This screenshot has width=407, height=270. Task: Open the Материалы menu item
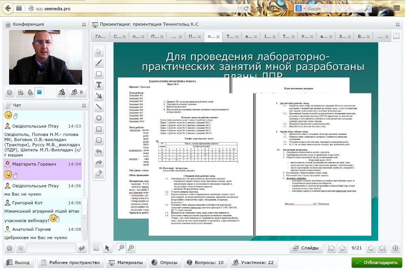tap(126, 262)
